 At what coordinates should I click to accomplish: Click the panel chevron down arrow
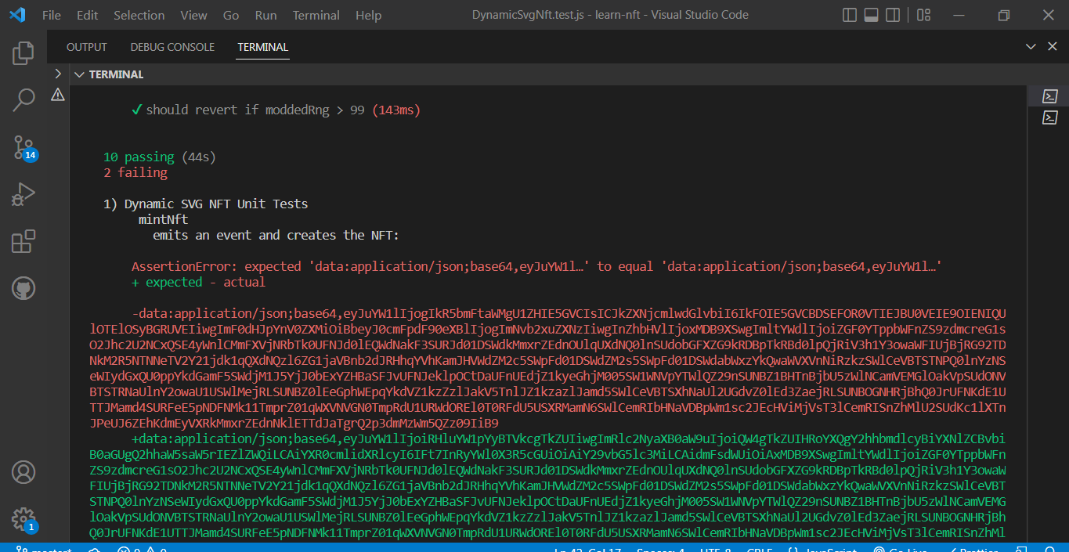1031,46
